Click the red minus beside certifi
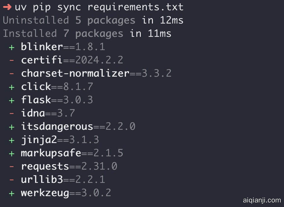The image size is (284, 207). pos(12,60)
